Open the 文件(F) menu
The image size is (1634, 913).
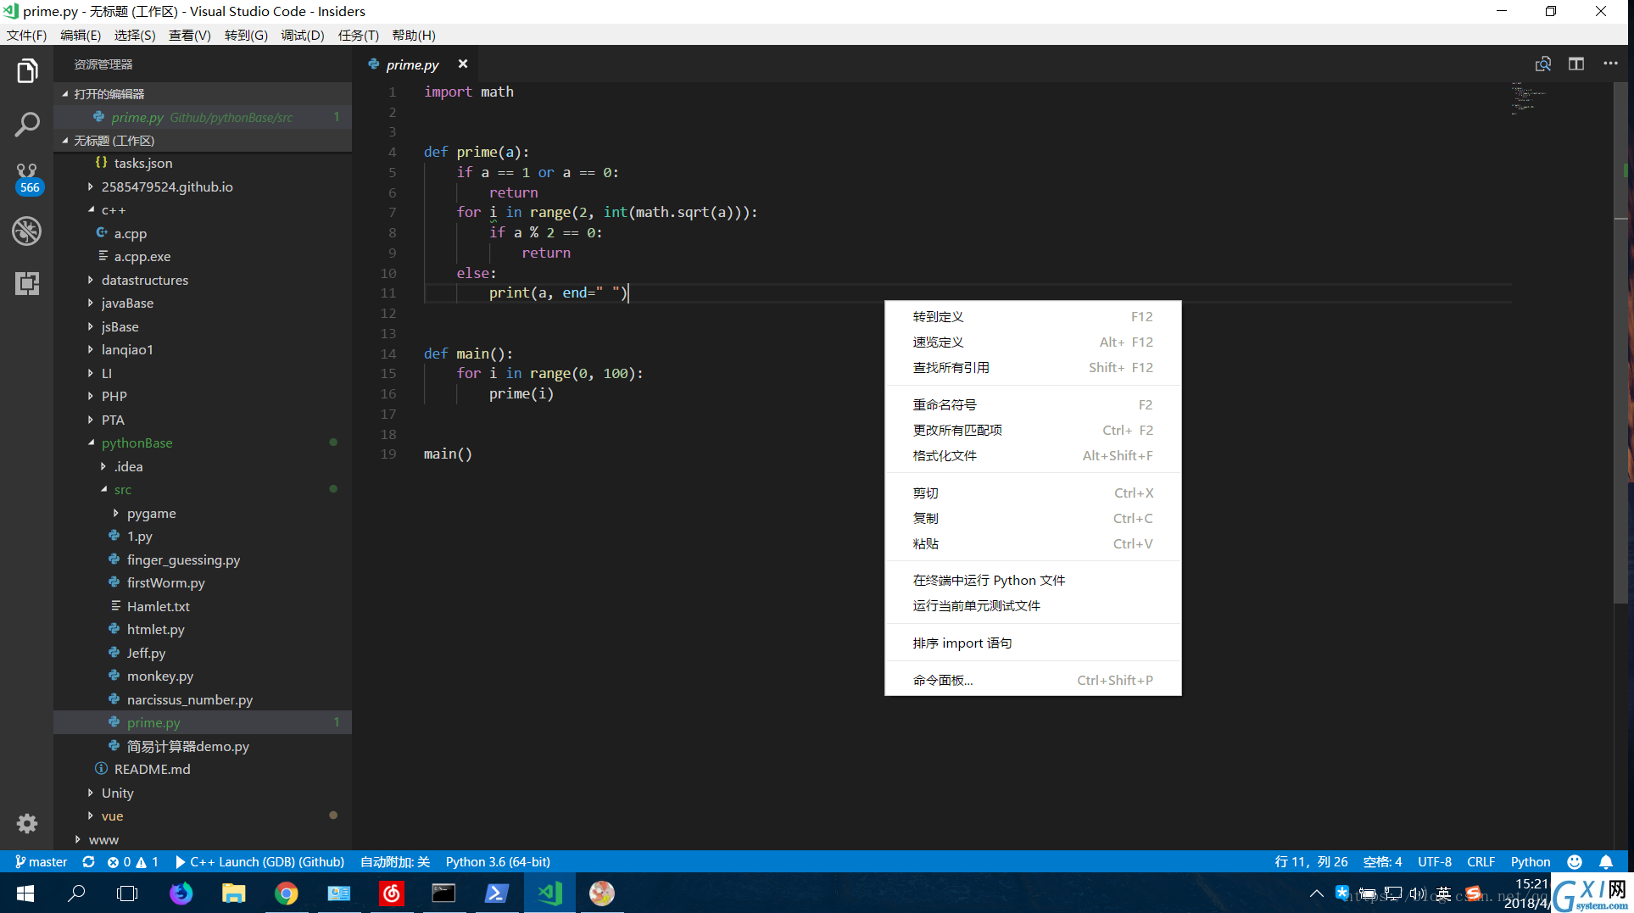26,35
